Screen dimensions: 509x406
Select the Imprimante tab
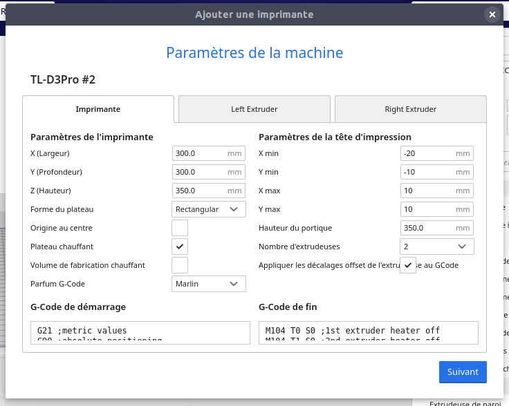(x=98, y=109)
